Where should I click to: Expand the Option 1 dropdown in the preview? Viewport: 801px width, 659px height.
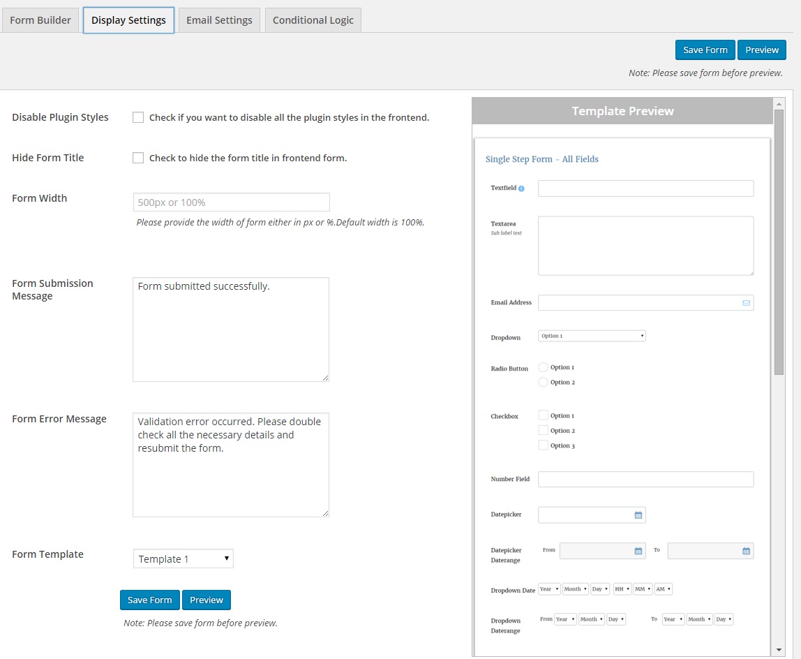[592, 336]
